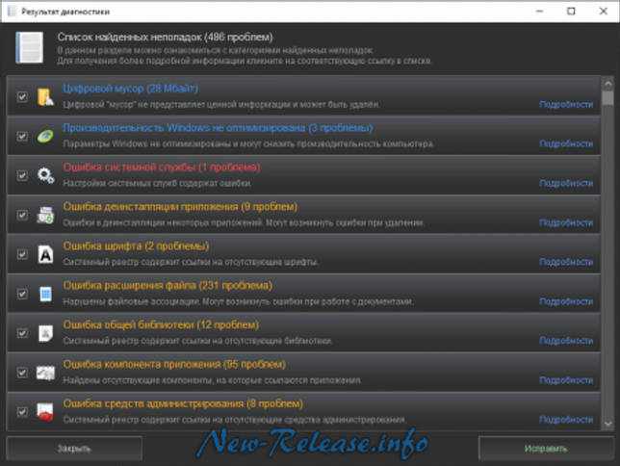
Task: Click the administration tools error icon
Action: pyautogui.click(x=45, y=412)
